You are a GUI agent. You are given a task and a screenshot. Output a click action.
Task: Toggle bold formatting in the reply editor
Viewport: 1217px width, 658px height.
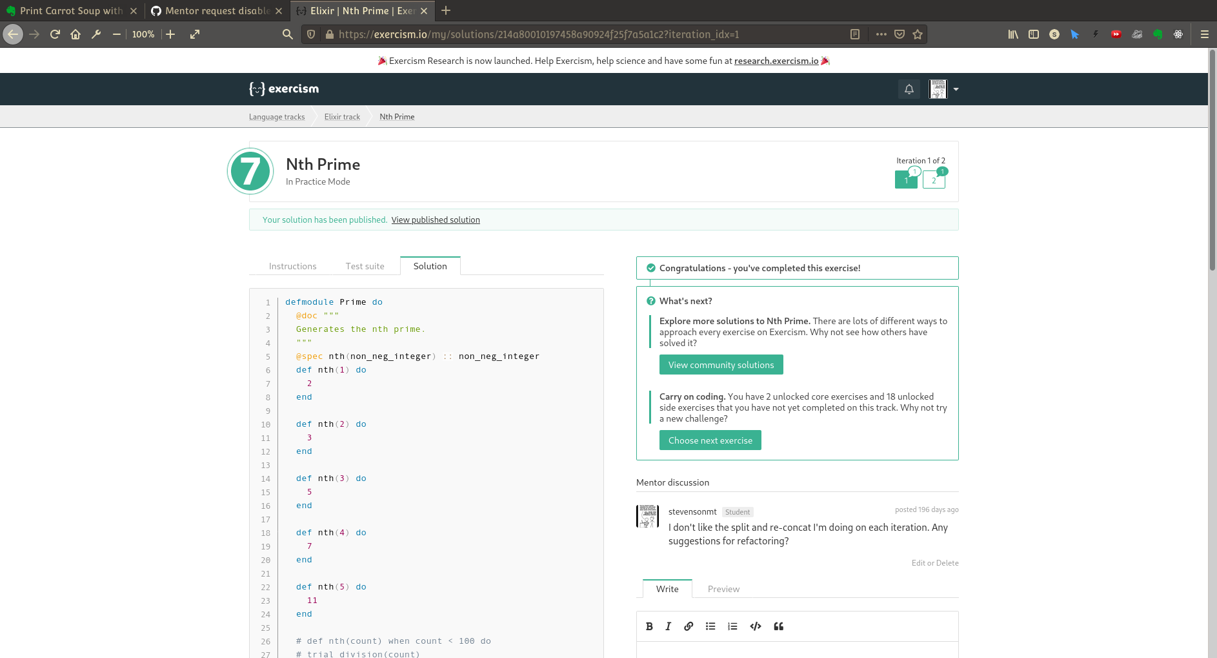[x=649, y=626]
